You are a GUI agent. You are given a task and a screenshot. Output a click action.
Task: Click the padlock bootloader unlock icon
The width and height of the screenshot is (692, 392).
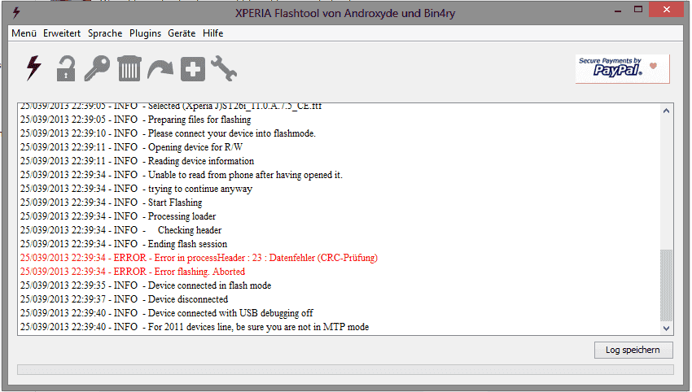[x=66, y=68]
